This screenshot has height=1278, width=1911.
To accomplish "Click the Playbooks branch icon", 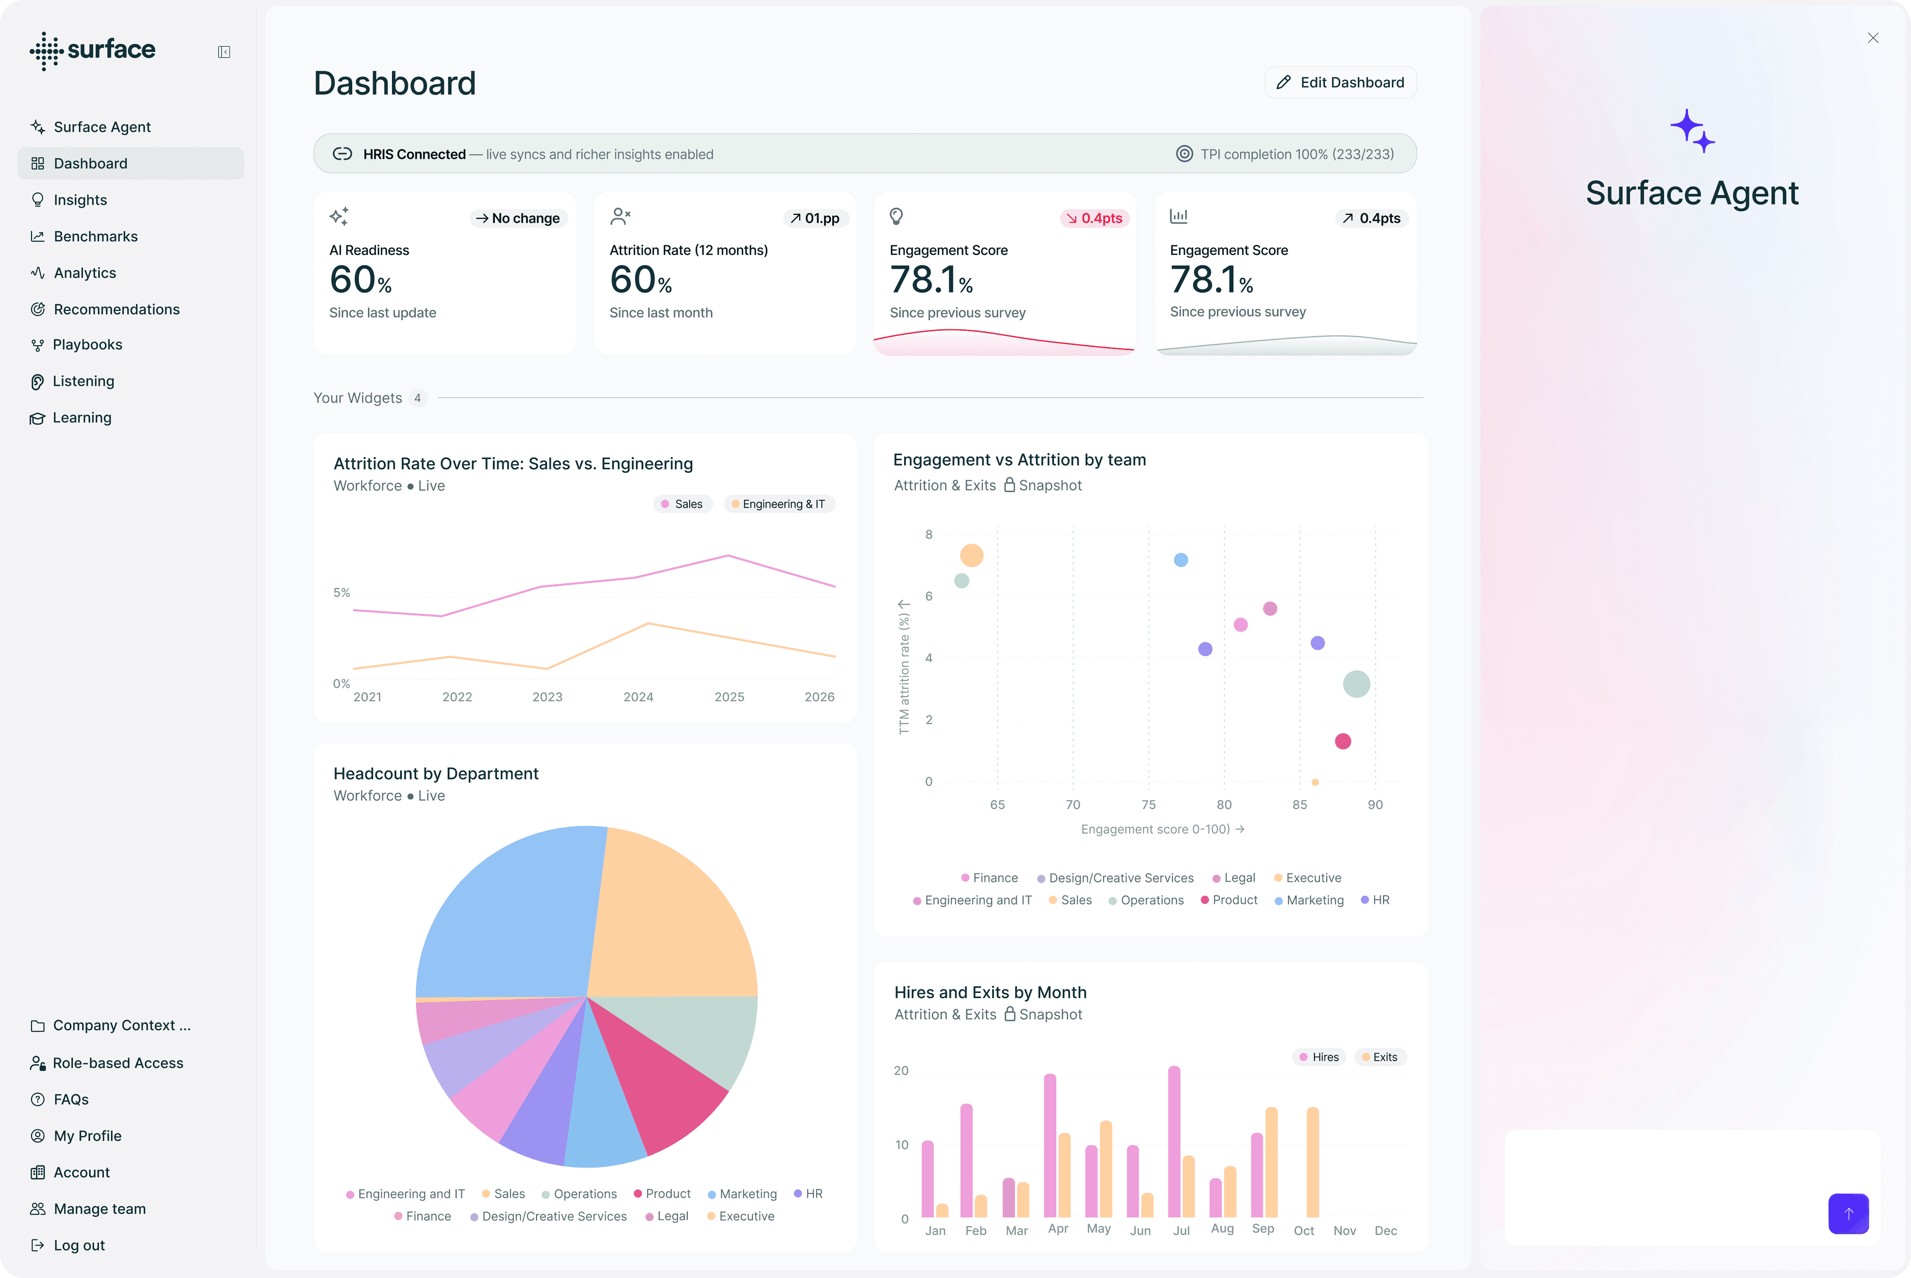I will click(38, 346).
